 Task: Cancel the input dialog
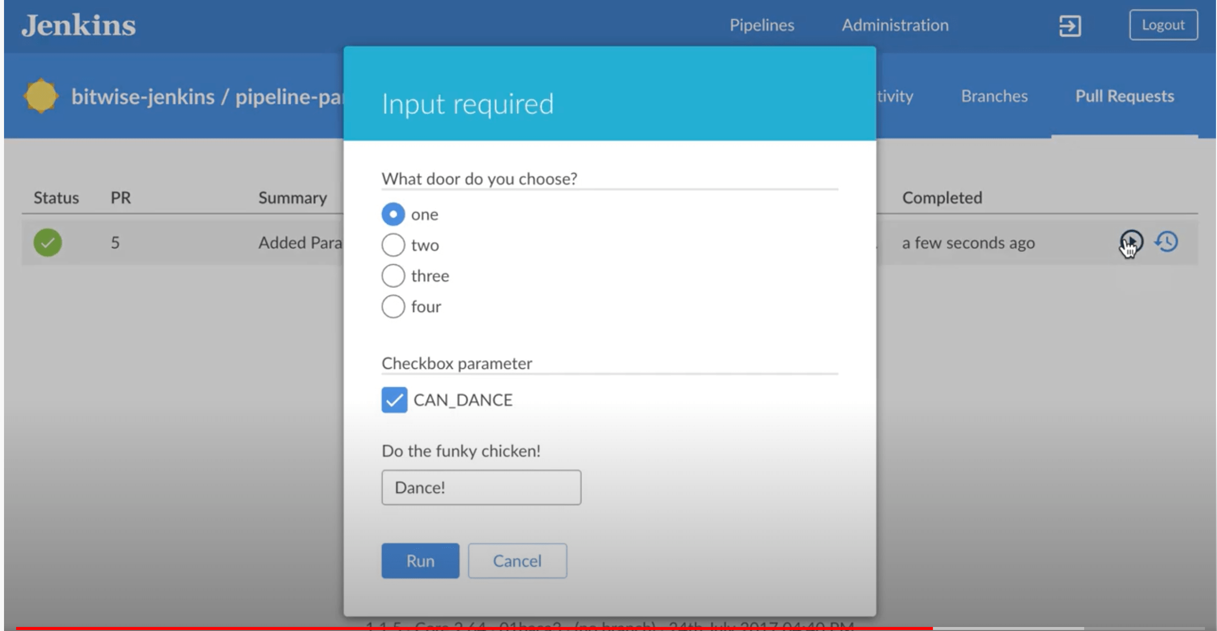pos(517,561)
